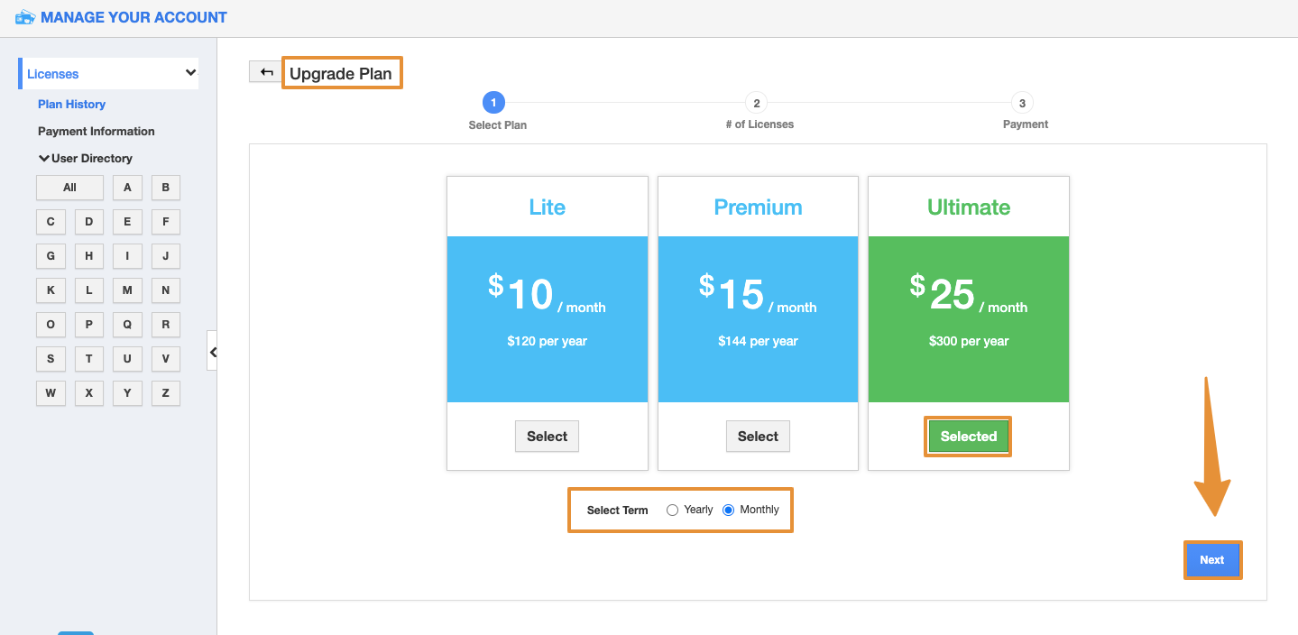The width and height of the screenshot is (1298, 635).
Task: Select the Monthly term radio button
Action: point(729,511)
